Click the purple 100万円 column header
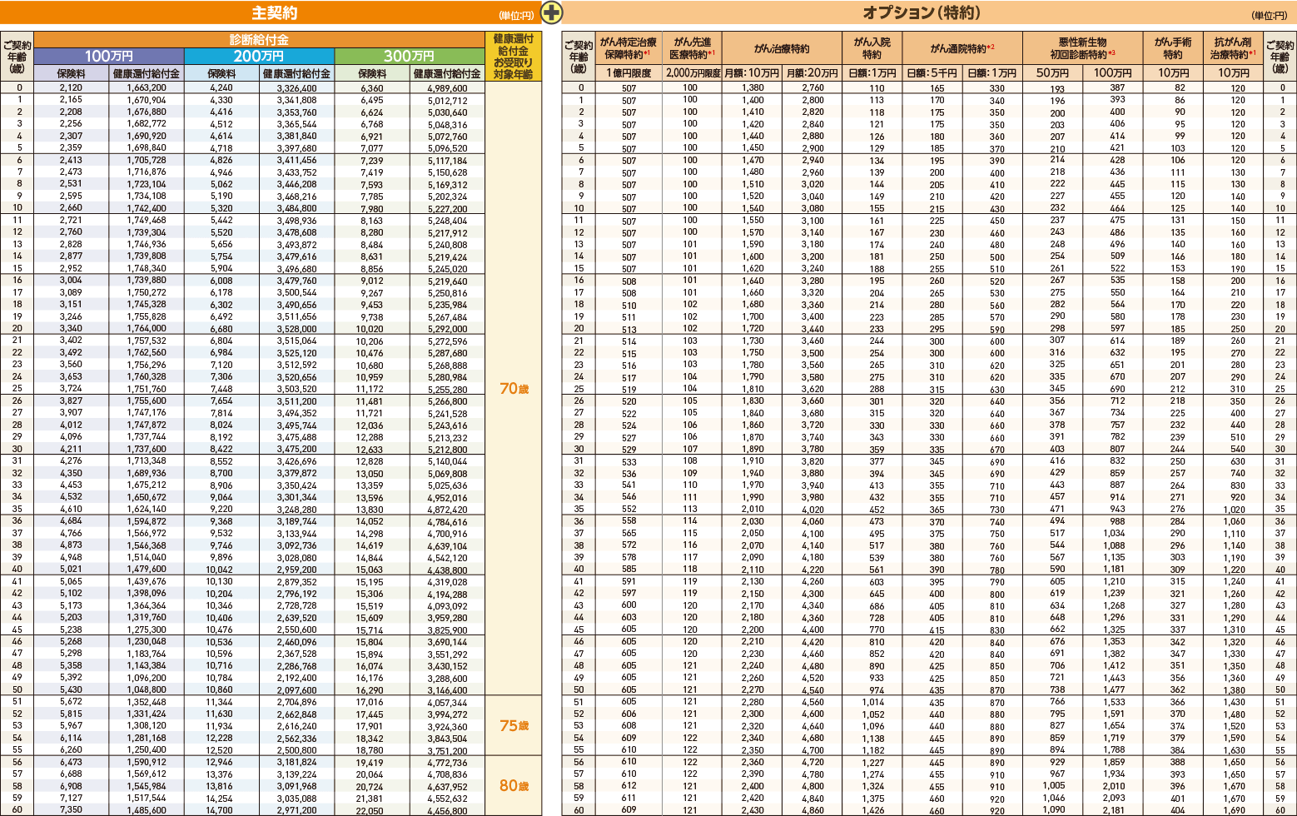 pyautogui.click(x=109, y=56)
